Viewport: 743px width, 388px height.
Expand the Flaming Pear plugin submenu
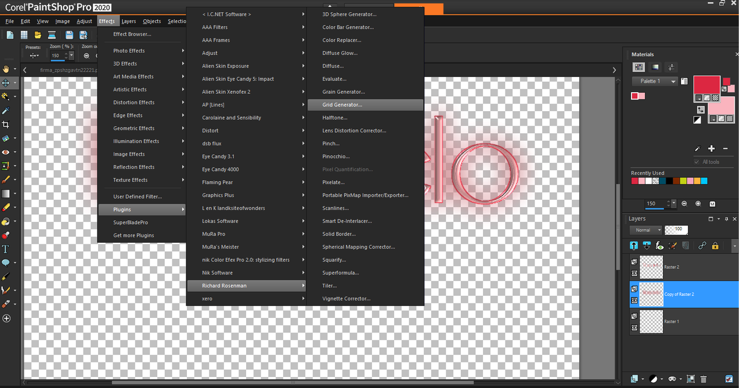pyautogui.click(x=247, y=182)
